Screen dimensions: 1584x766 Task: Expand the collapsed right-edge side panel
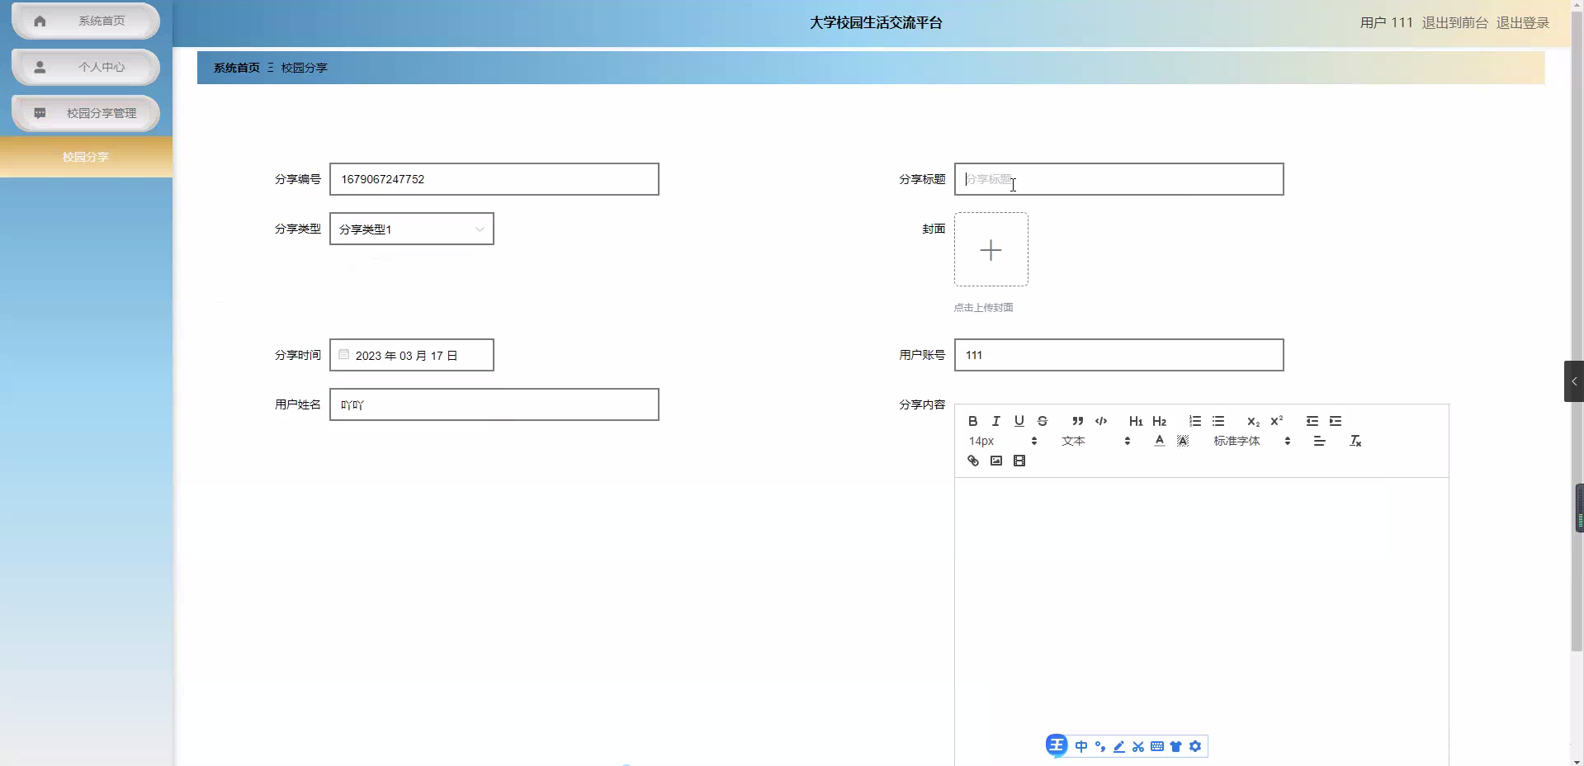click(x=1574, y=381)
